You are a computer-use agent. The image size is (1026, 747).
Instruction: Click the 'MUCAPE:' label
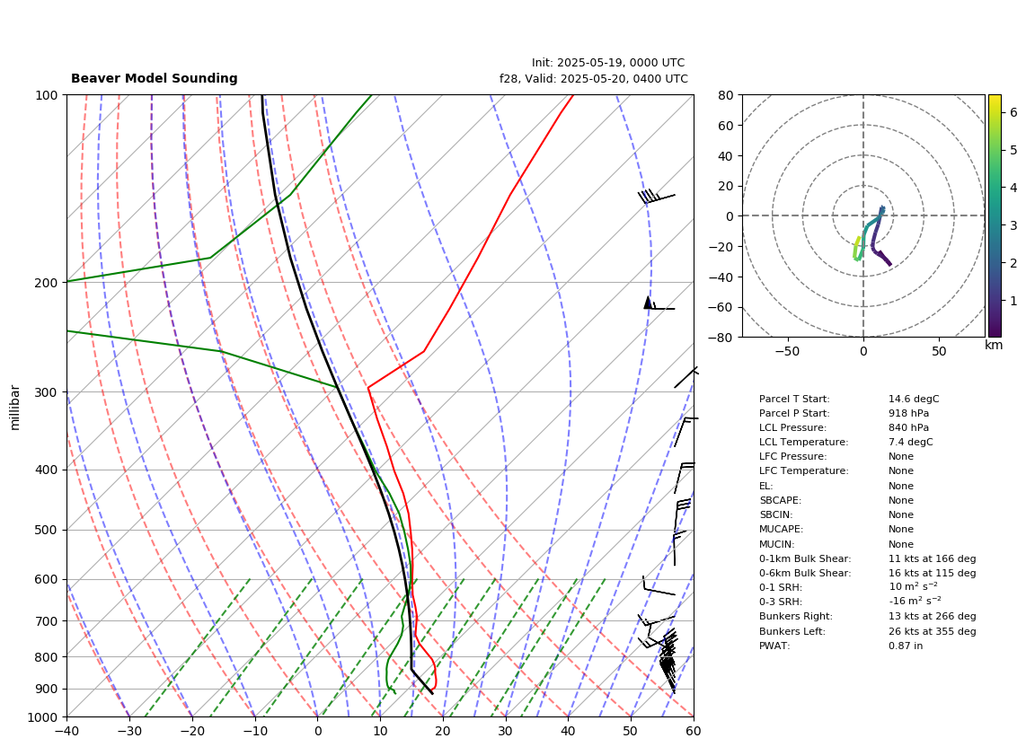point(781,529)
